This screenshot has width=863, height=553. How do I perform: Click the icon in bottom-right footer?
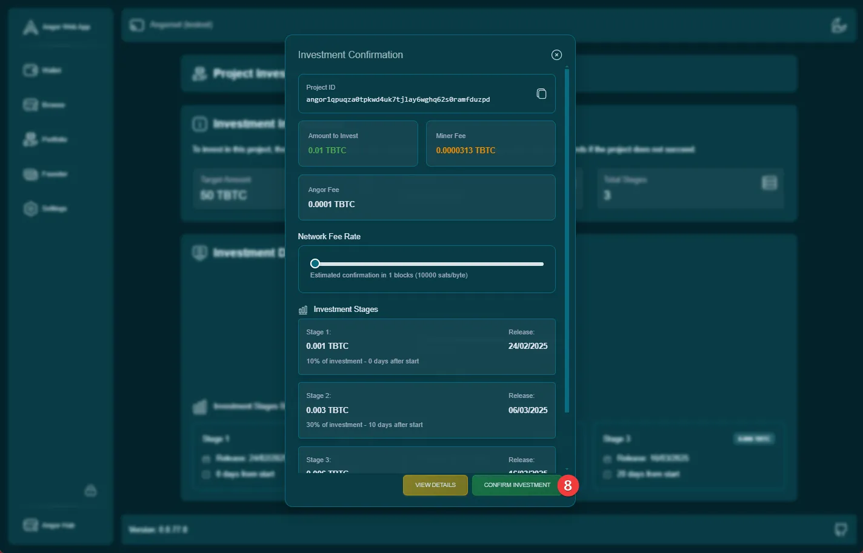841,529
